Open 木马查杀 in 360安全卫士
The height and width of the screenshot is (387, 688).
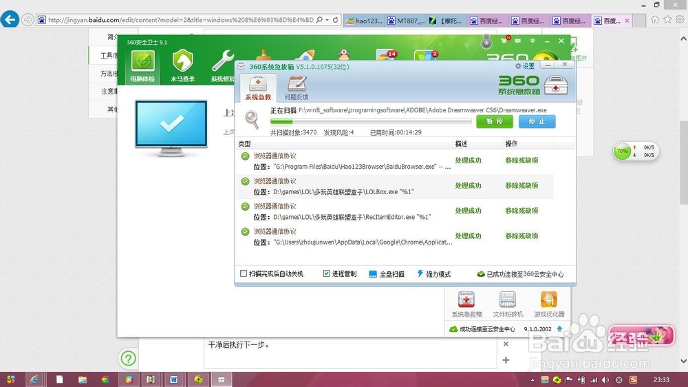pyautogui.click(x=182, y=66)
